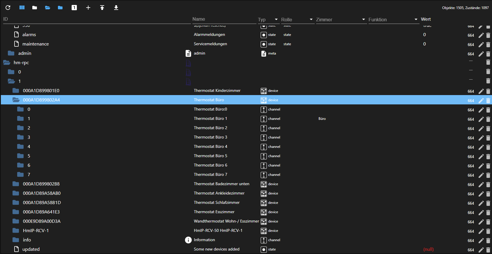Expand hm-rpc instance 0 folder
Viewport: 492px width, 254px height.
(x=11, y=72)
